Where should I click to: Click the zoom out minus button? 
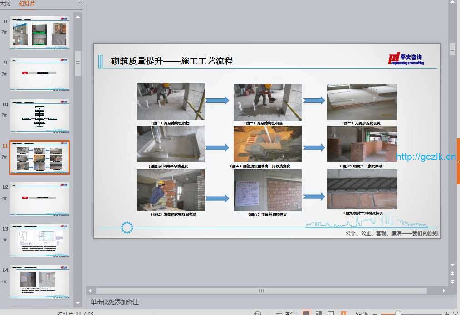pyautogui.click(x=375, y=314)
